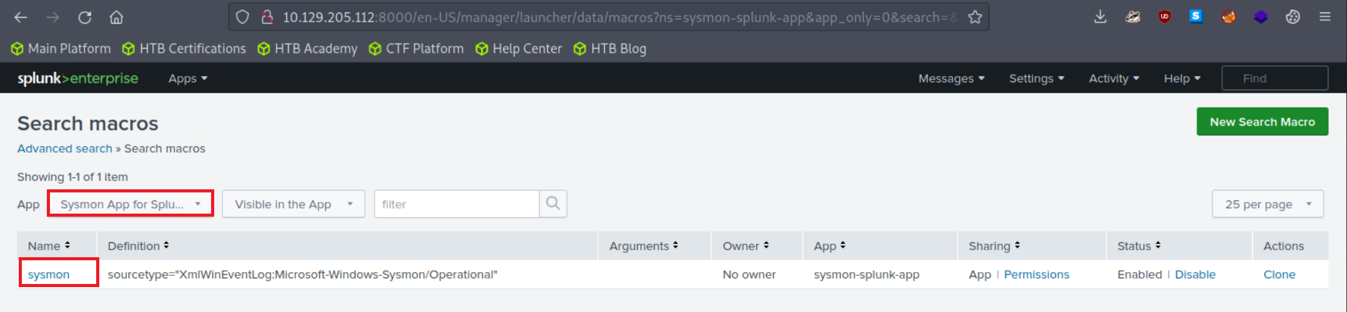The image size is (1347, 312).
Task: Sort table by Status column
Action: 1138,246
